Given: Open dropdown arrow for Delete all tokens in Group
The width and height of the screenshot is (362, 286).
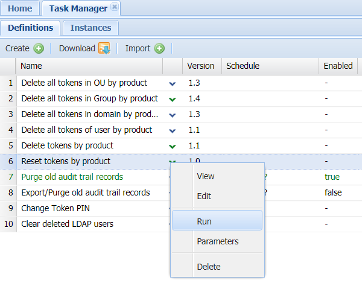Looking at the screenshot, I should (x=173, y=98).
